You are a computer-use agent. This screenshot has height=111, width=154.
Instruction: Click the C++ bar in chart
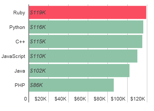point(86,42)
